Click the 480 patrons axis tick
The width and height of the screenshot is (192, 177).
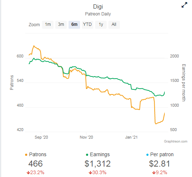tap(20, 105)
